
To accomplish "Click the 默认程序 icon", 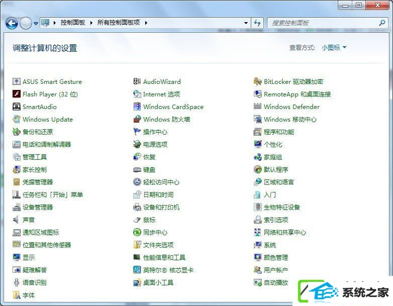I will pos(258,169).
